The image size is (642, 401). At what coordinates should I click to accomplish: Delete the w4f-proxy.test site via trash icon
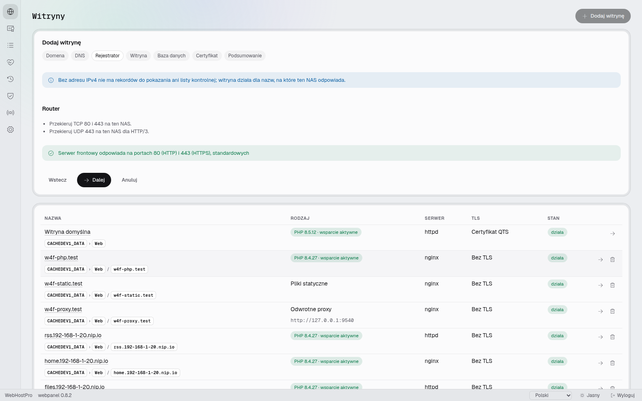pyautogui.click(x=612, y=311)
